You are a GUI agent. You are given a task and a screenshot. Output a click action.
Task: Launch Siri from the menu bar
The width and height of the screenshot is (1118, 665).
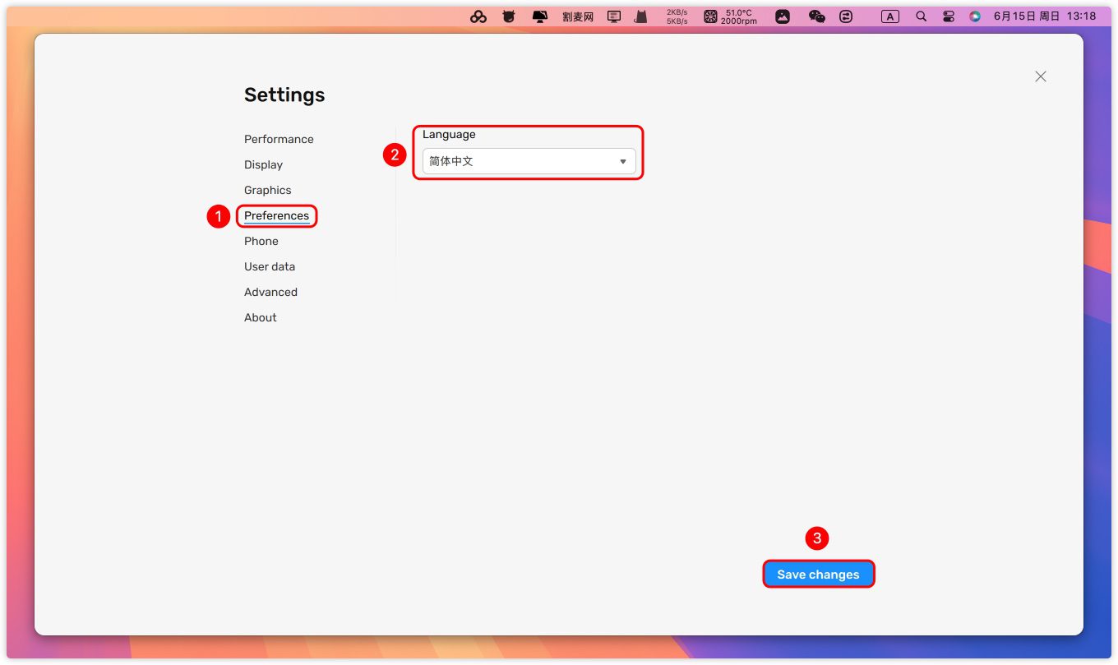[975, 16]
